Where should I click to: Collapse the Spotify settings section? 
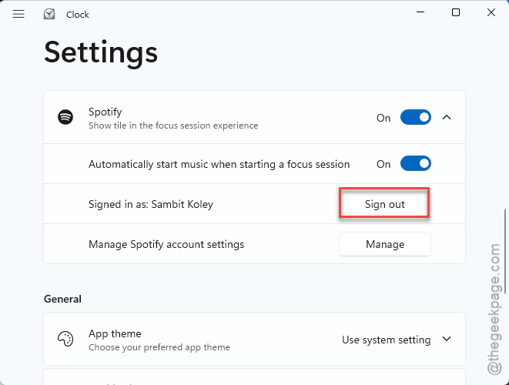[447, 117]
